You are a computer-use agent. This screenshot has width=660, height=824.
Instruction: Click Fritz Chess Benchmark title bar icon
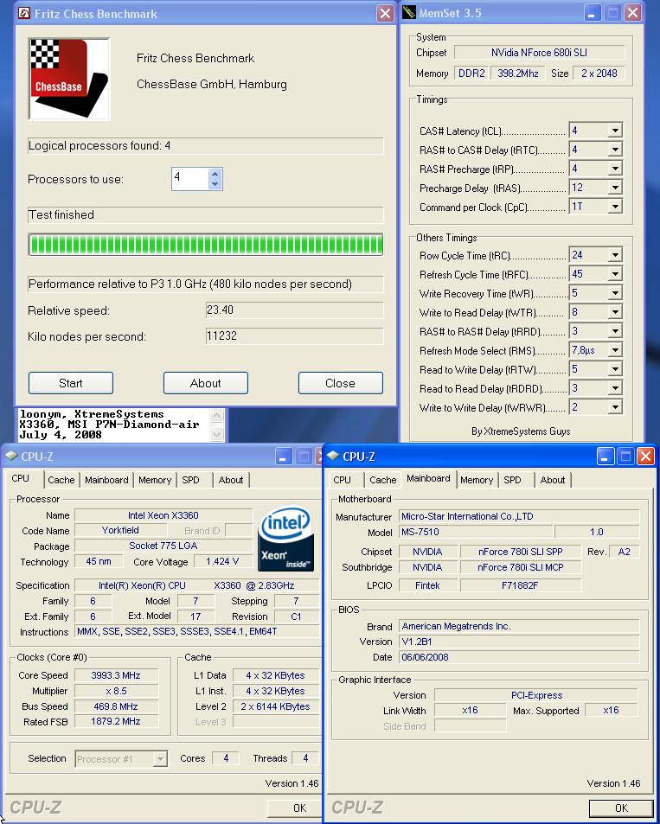click(24, 13)
